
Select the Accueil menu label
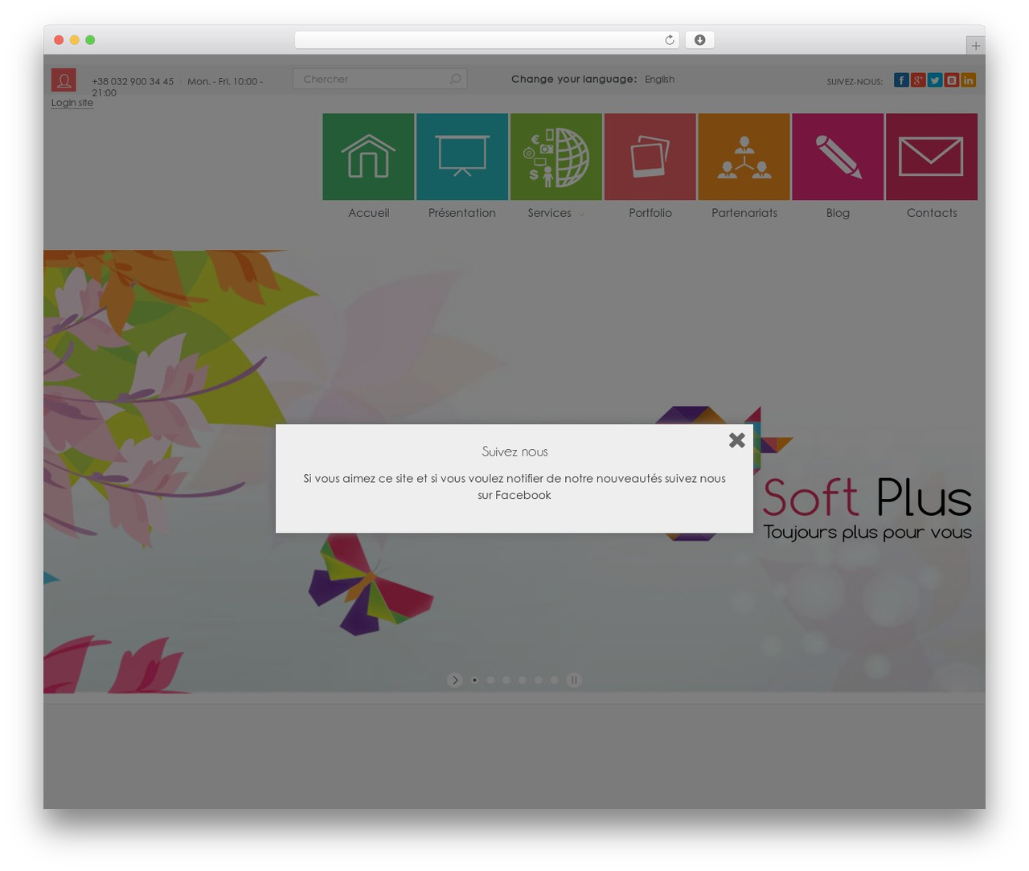pyautogui.click(x=368, y=213)
